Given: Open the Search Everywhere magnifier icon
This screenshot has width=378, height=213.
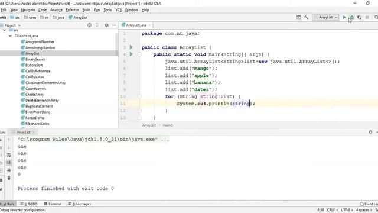Looking at the screenshot, I should point(376,17).
